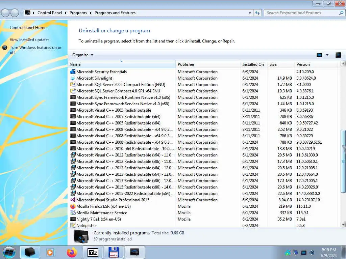The image size is (346, 259).
Task: Click the search magnifier icon
Action: (341, 13)
